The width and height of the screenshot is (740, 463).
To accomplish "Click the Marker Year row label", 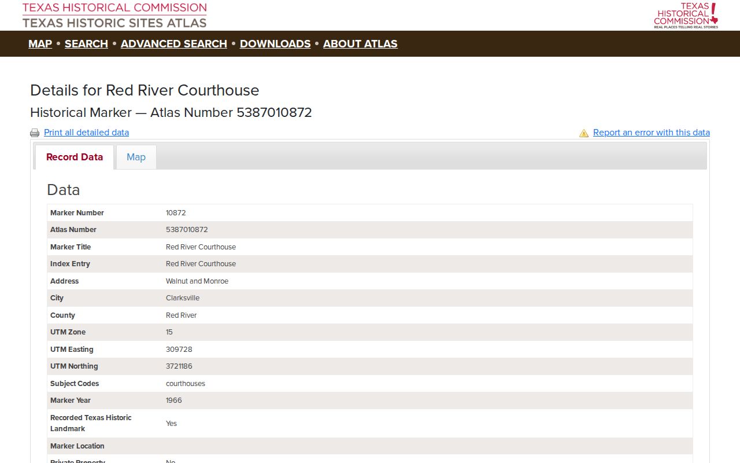I will tap(71, 400).
